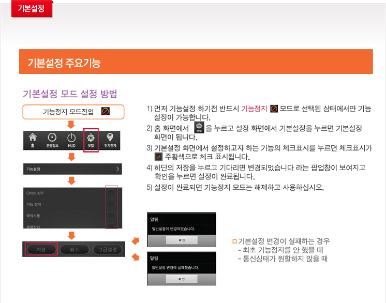Click the 기능정지 모드진입 box
The image size is (386, 303).
coord(73,112)
